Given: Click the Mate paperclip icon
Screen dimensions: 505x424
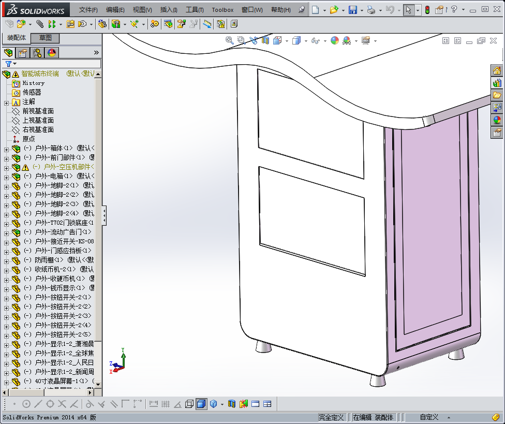Looking at the screenshot, I should click(x=40, y=24).
